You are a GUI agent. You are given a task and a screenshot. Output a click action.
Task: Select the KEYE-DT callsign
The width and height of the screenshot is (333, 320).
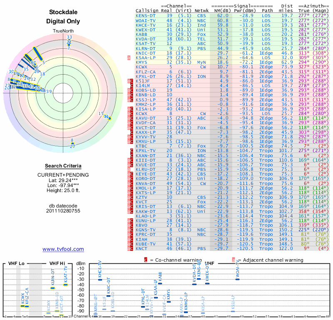(x=145, y=174)
